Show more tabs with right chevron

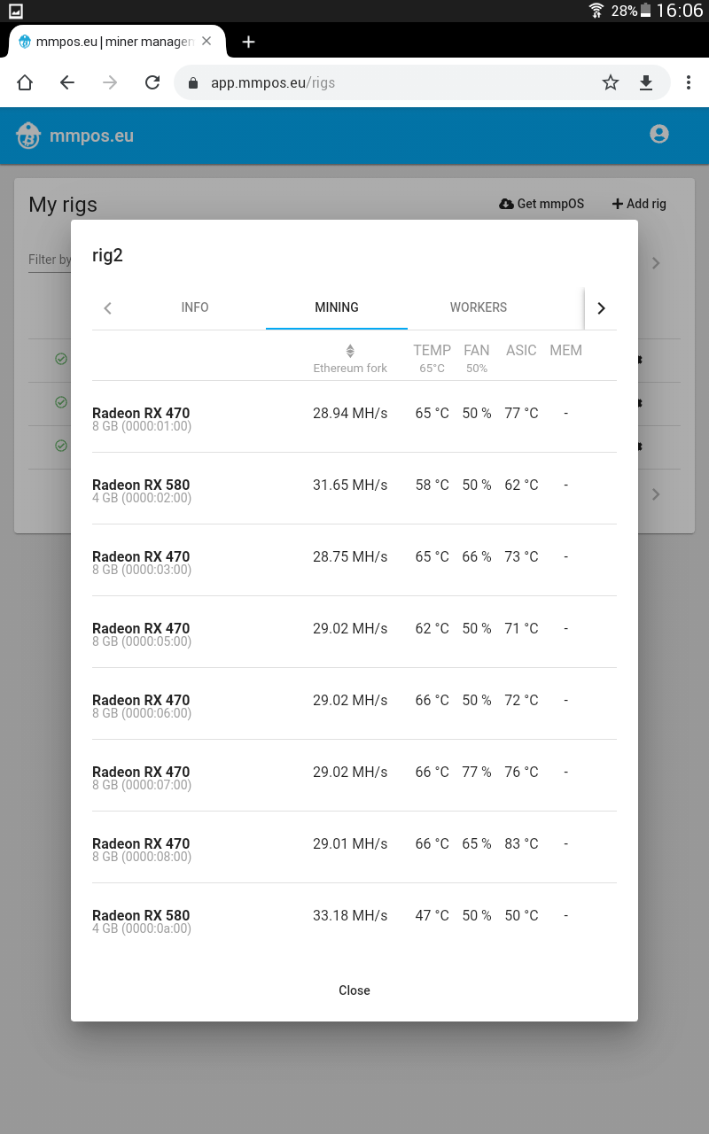(x=601, y=308)
